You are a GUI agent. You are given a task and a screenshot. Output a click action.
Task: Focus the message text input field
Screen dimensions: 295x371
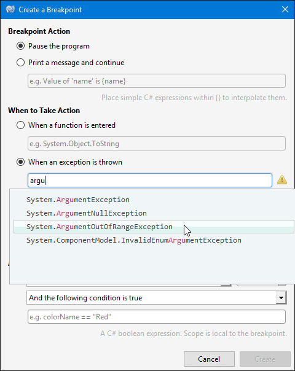point(157,81)
